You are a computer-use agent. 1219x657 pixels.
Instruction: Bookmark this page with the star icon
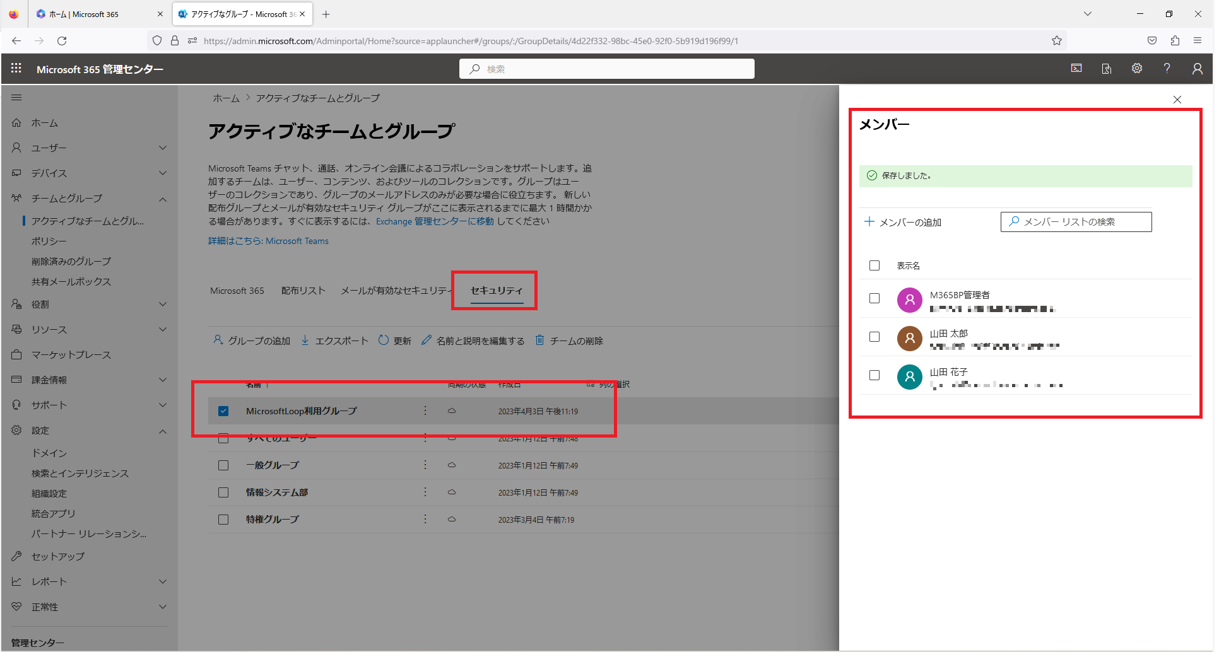(x=1057, y=41)
